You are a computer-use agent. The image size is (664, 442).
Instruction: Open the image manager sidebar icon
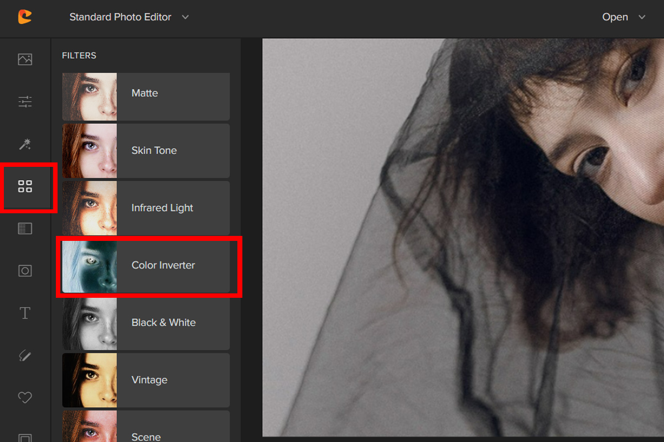click(x=25, y=60)
